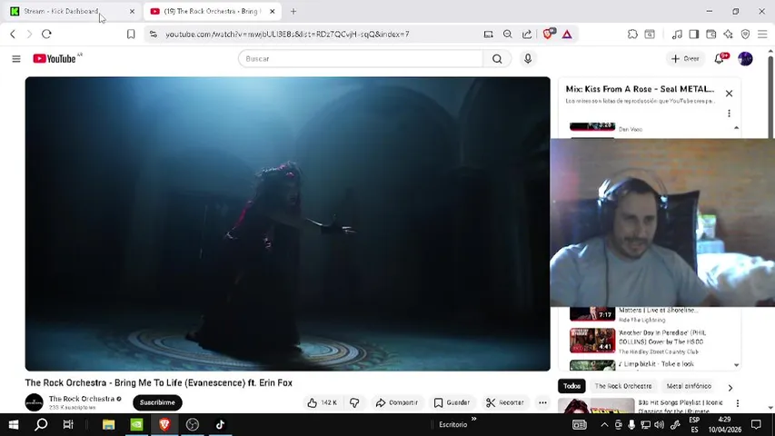This screenshot has width=775, height=436.
Task: Open the Live at Shoreline 7:17 video
Action: [x=592, y=314]
